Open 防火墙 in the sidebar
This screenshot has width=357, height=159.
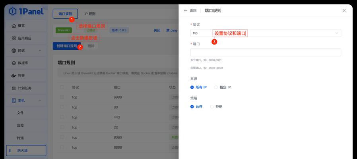click(x=26, y=151)
